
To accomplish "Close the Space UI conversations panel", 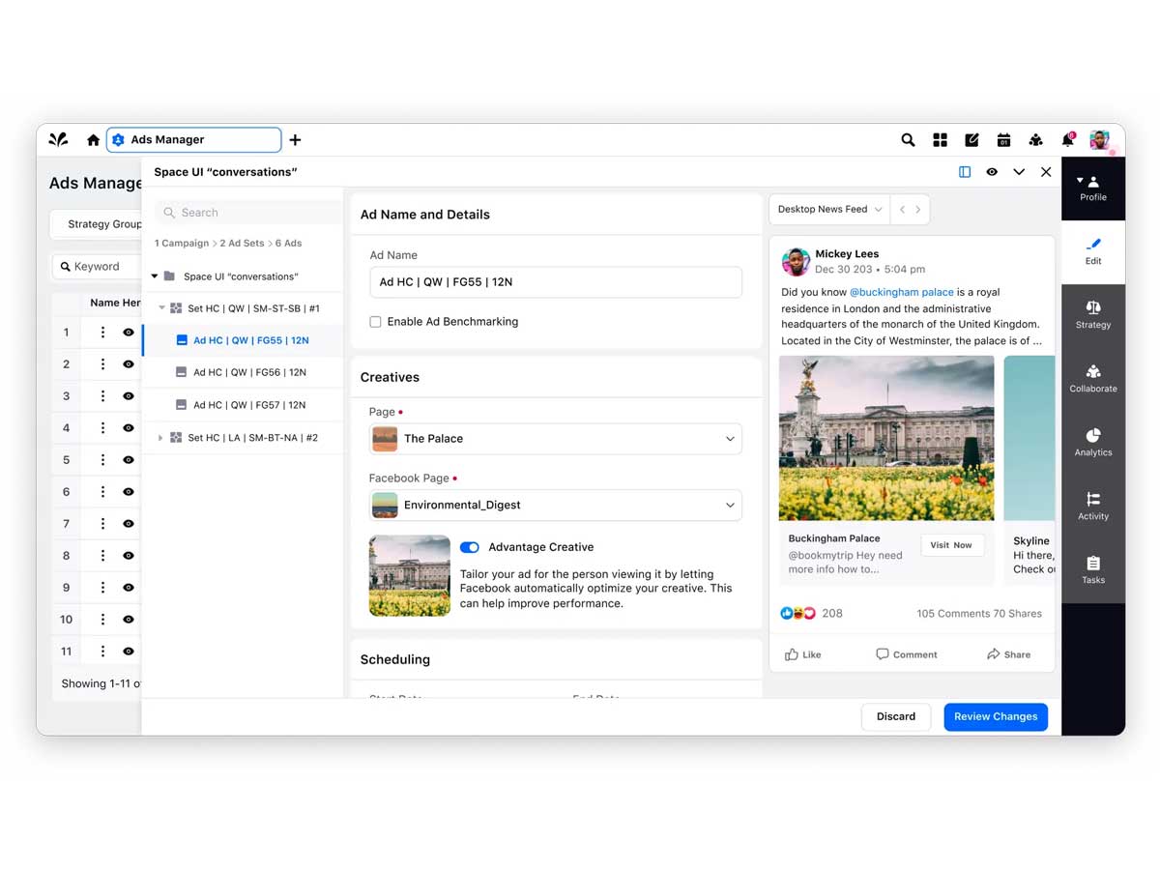I will coord(1046,172).
